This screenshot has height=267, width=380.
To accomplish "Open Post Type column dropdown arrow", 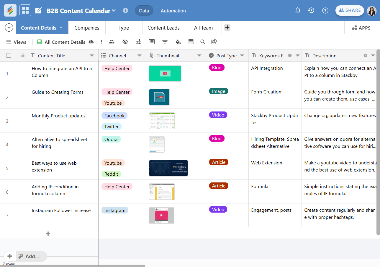I will point(242,56).
